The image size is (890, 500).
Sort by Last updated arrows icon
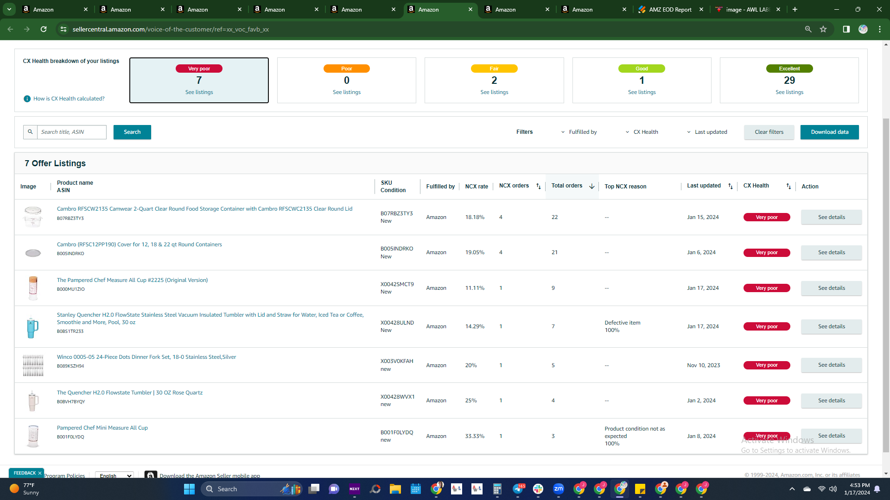click(x=731, y=186)
